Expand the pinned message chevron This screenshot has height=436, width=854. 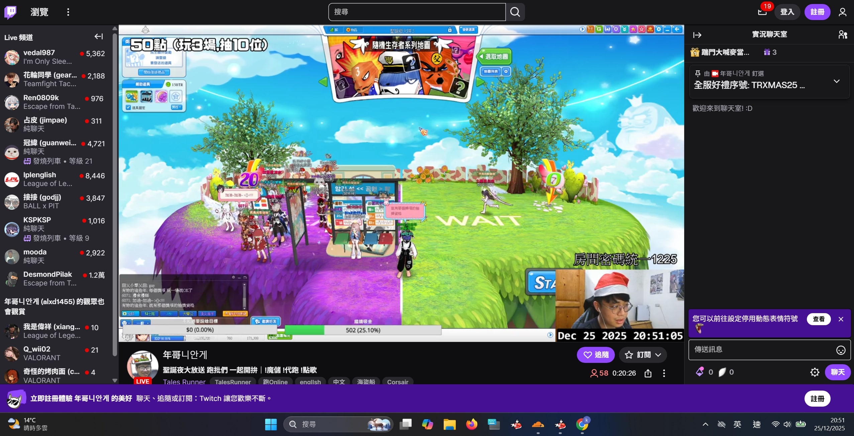[x=837, y=81]
